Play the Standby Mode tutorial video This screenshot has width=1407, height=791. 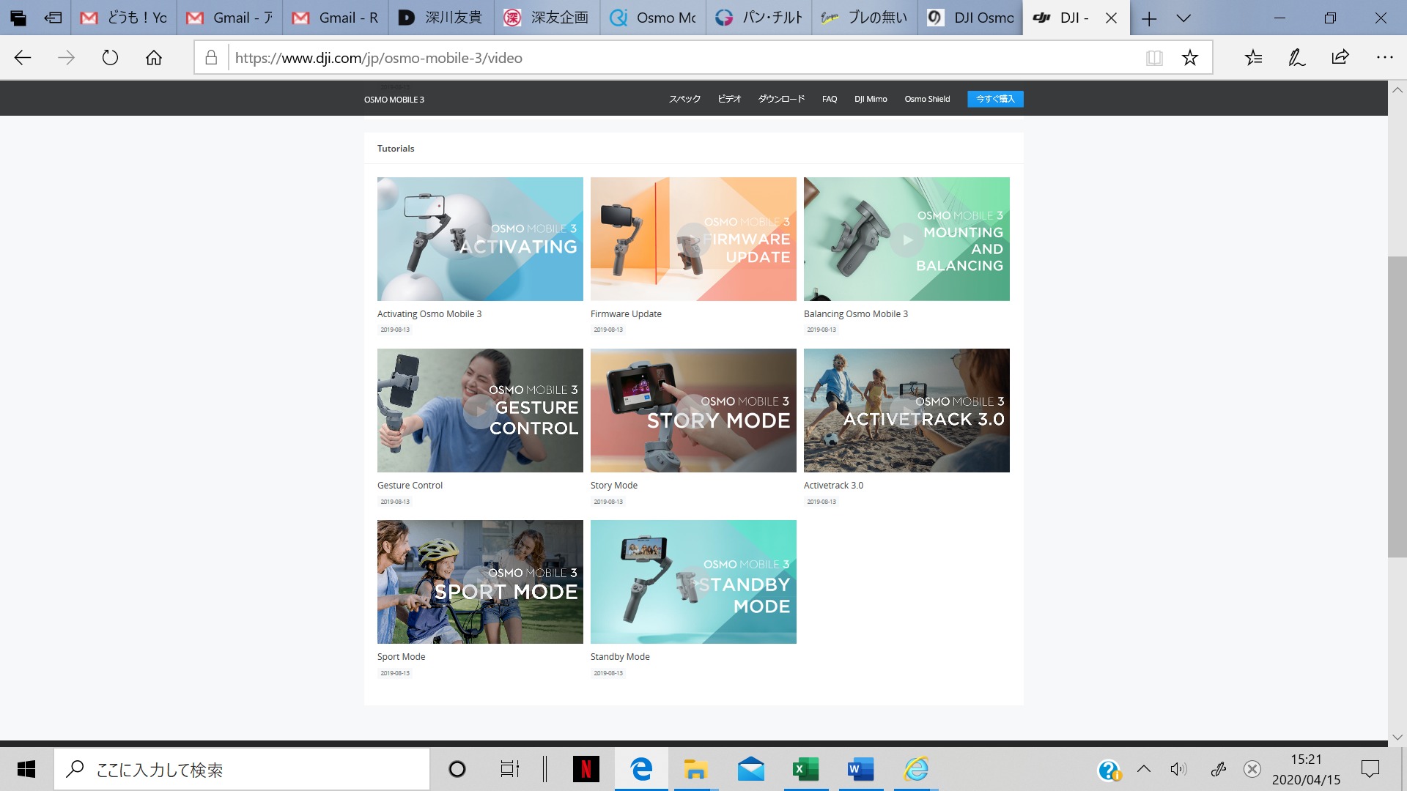693,582
